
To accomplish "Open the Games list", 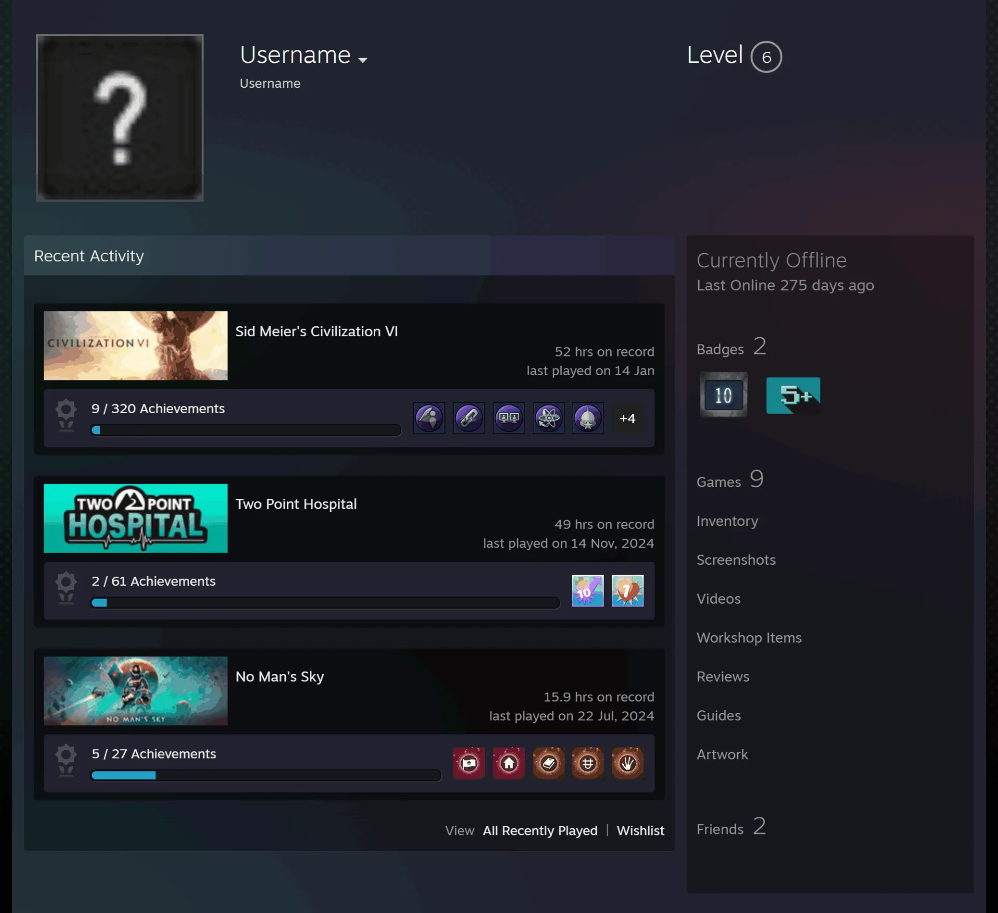I will tap(730, 480).
